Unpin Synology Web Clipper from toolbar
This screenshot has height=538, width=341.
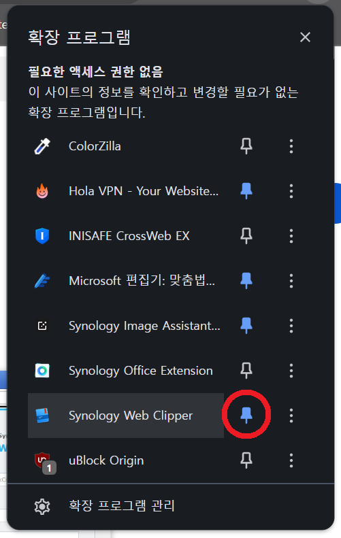pos(246,416)
